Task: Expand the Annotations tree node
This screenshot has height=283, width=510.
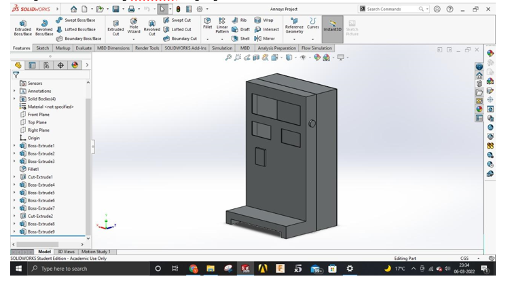Action: [x=14, y=91]
